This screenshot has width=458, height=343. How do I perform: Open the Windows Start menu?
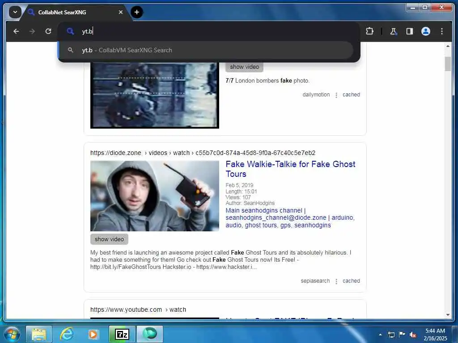click(12, 334)
